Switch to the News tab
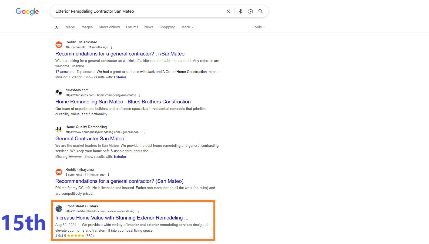The width and height of the screenshot is (429, 244). click(149, 27)
